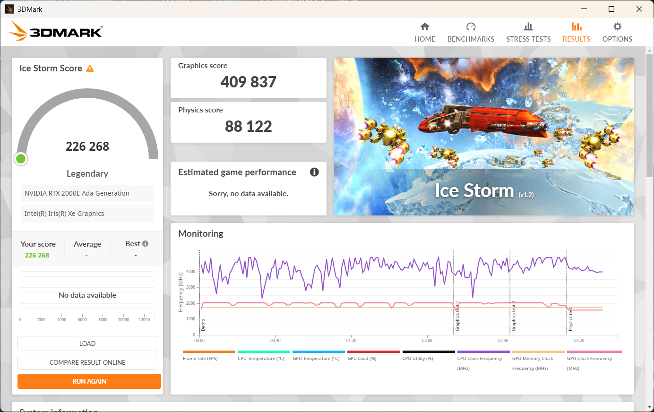Click the info icon beside Estimated game performance
The width and height of the screenshot is (654, 412).
[x=314, y=172]
